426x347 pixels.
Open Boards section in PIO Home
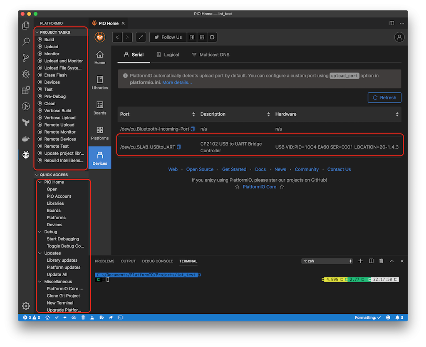tap(100, 108)
